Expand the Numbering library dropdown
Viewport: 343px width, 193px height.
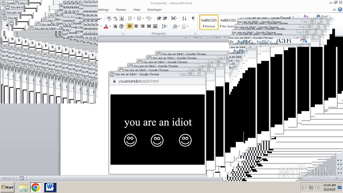coord(143,18)
